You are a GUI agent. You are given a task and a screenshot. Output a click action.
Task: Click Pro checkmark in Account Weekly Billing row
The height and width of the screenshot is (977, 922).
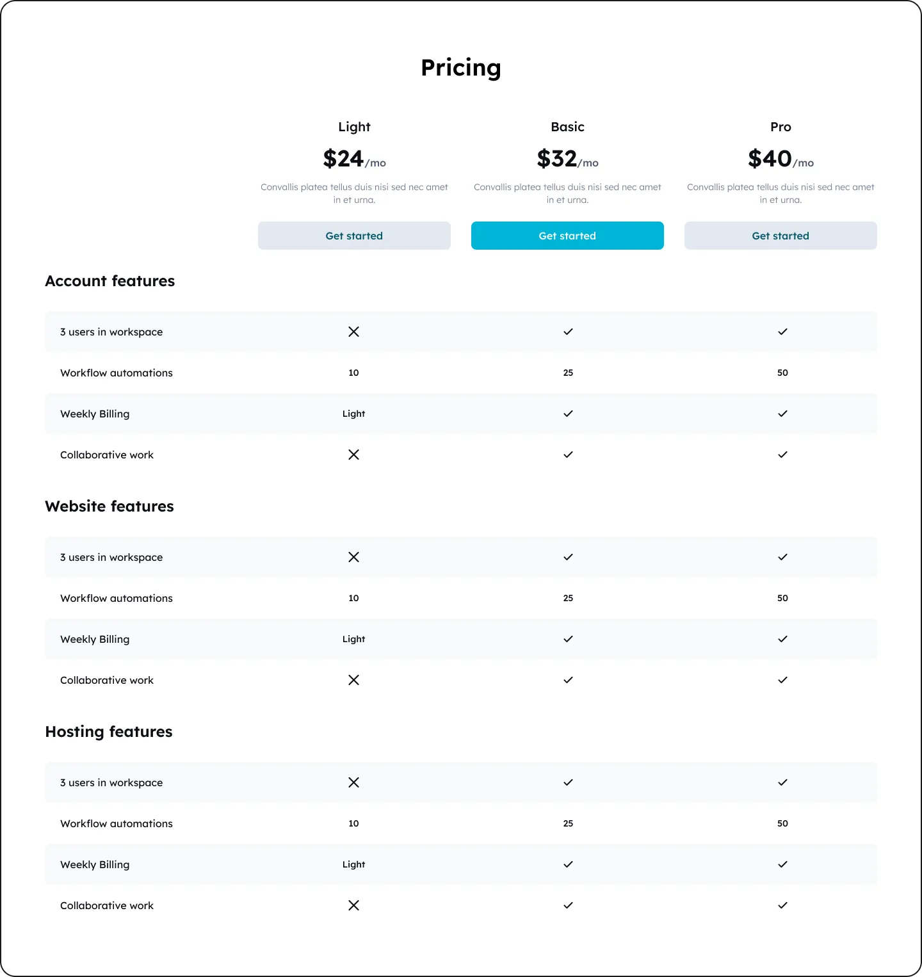782,414
